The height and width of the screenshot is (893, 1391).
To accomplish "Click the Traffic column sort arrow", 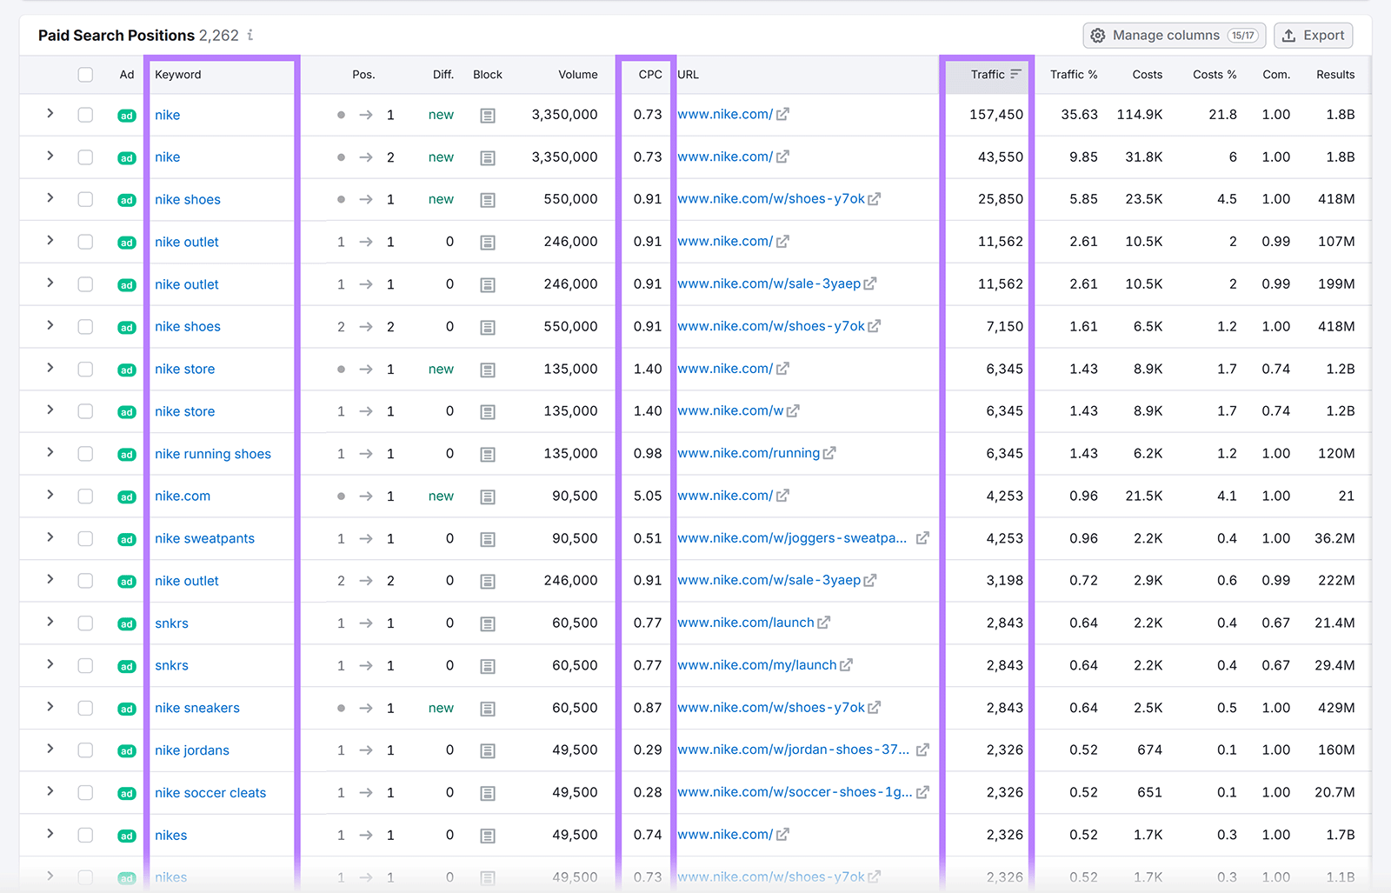I will coord(1017,74).
